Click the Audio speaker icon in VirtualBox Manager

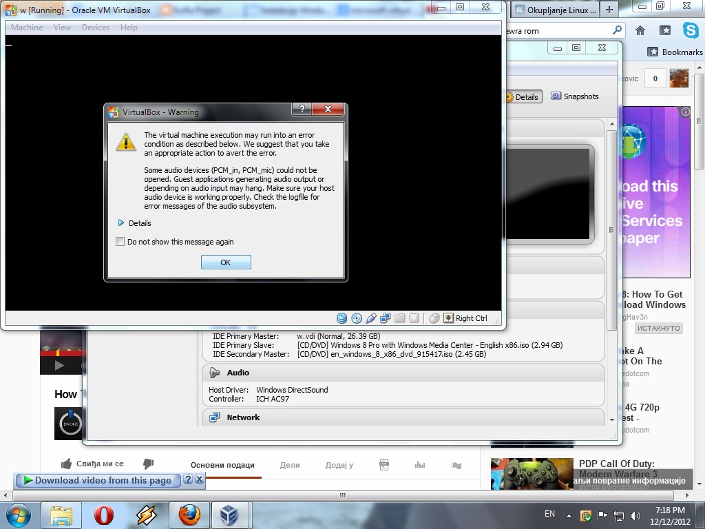pyautogui.click(x=215, y=373)
